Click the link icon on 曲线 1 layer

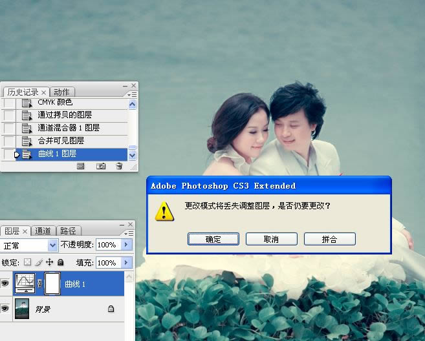[40, 284]
